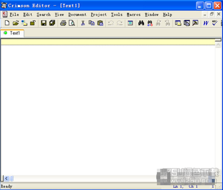Click in the highlighted first editor line

tap(108, 42)
